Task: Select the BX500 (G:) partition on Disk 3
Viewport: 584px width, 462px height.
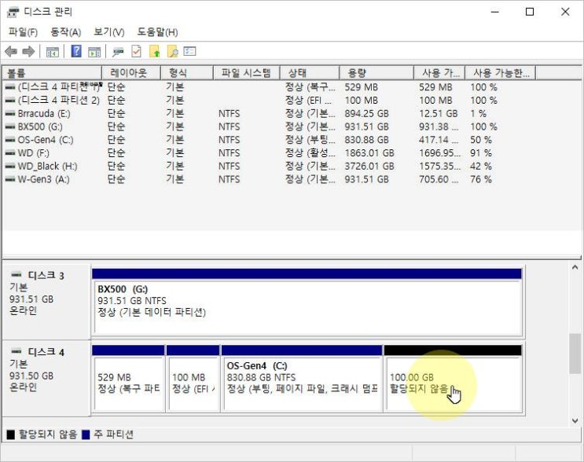Action: 307,302
